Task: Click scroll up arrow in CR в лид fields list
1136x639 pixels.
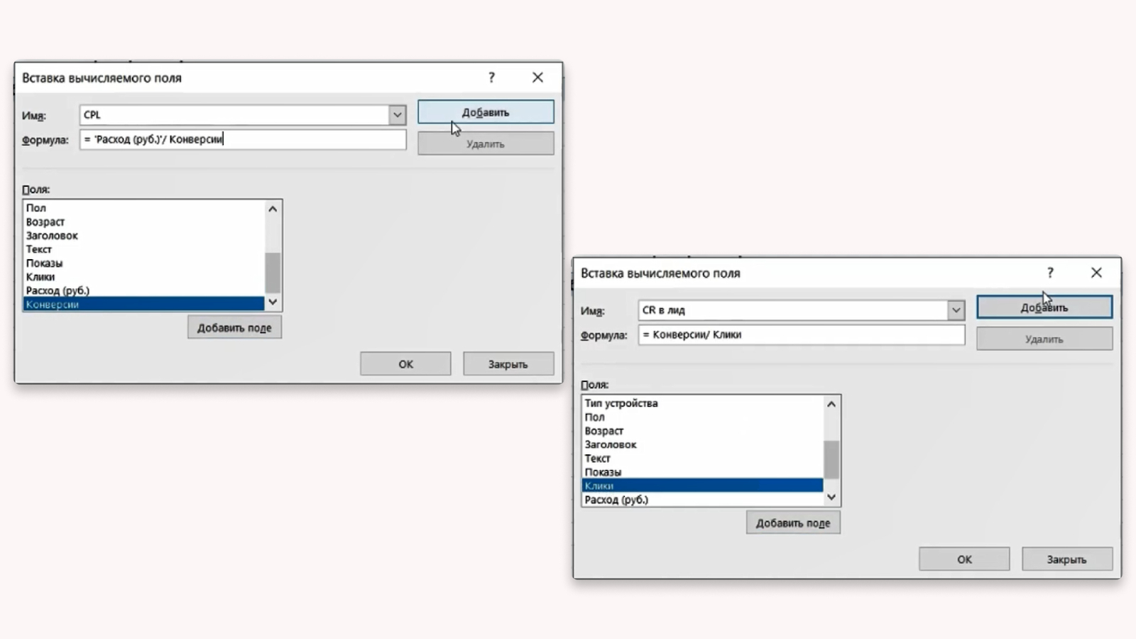Action: (831, 404)
